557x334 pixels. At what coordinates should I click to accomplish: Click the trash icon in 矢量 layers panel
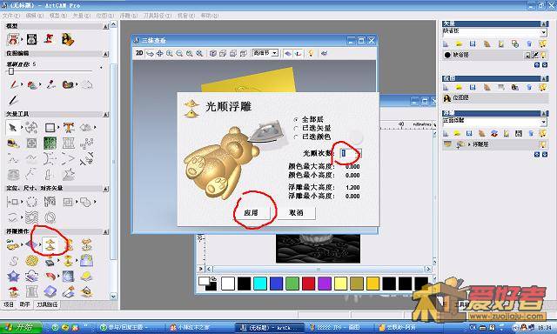pyautogui.click(x=529, y=43)
